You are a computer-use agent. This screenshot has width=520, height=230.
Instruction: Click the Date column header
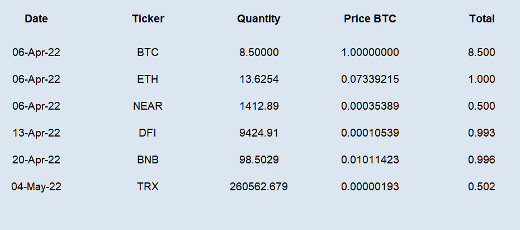pos(36,18)
